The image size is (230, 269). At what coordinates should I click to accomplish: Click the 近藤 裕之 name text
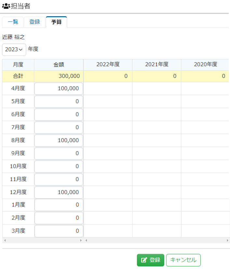pos(13,37)
